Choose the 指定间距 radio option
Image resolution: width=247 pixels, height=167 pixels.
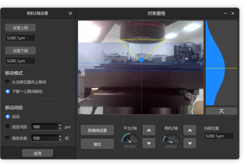click(8, 127)
